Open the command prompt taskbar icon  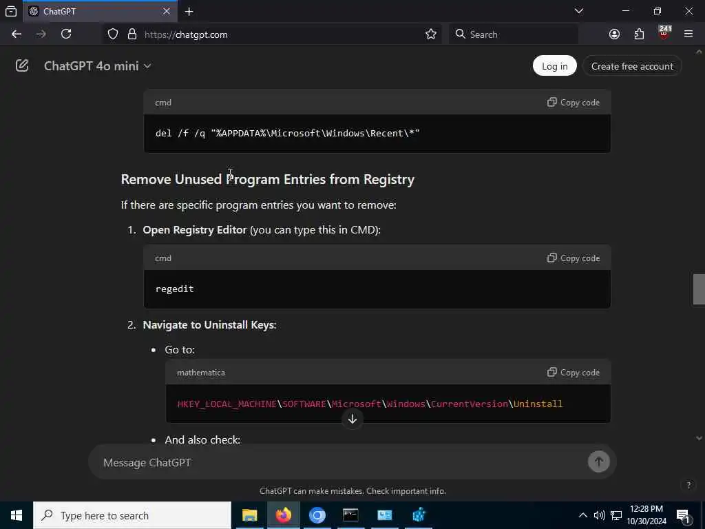click(x=350, y=515)
